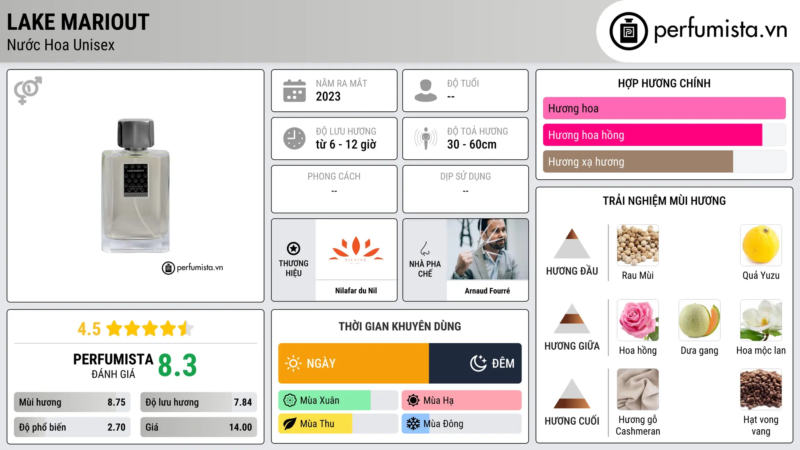The width and height of the screenshot is (800, 450).
Task: Select the Hương gỗ Cashmeran note image
Action: 638,389
